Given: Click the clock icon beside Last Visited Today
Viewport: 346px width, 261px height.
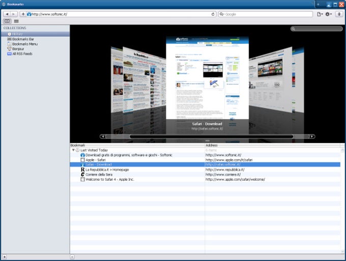Looking at the screenshot, I should [78, 150].
